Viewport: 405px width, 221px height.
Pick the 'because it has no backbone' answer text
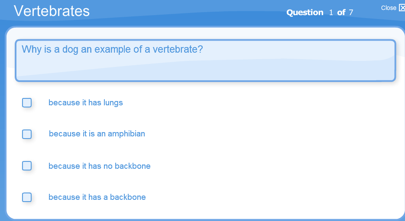click(x=100, y=166)
